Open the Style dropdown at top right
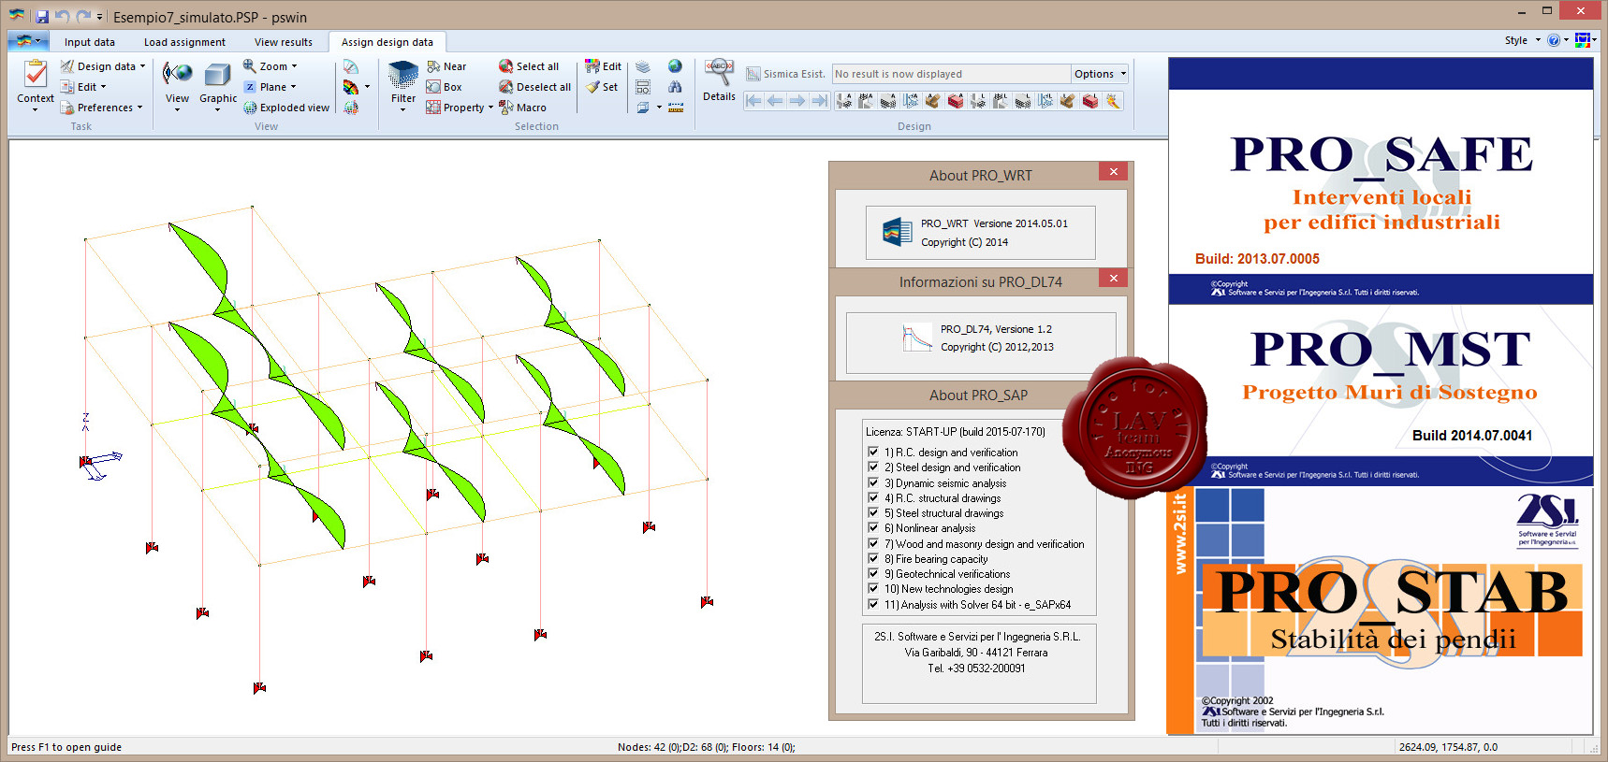This screenshot has height=762, width=1608. [x=1523, y=40]
